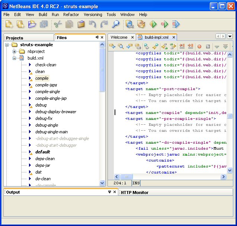Stop macro recording with square icon

coord(208,47)
